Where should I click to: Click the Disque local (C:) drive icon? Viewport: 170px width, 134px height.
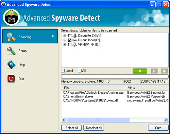[x=74, y=40]
